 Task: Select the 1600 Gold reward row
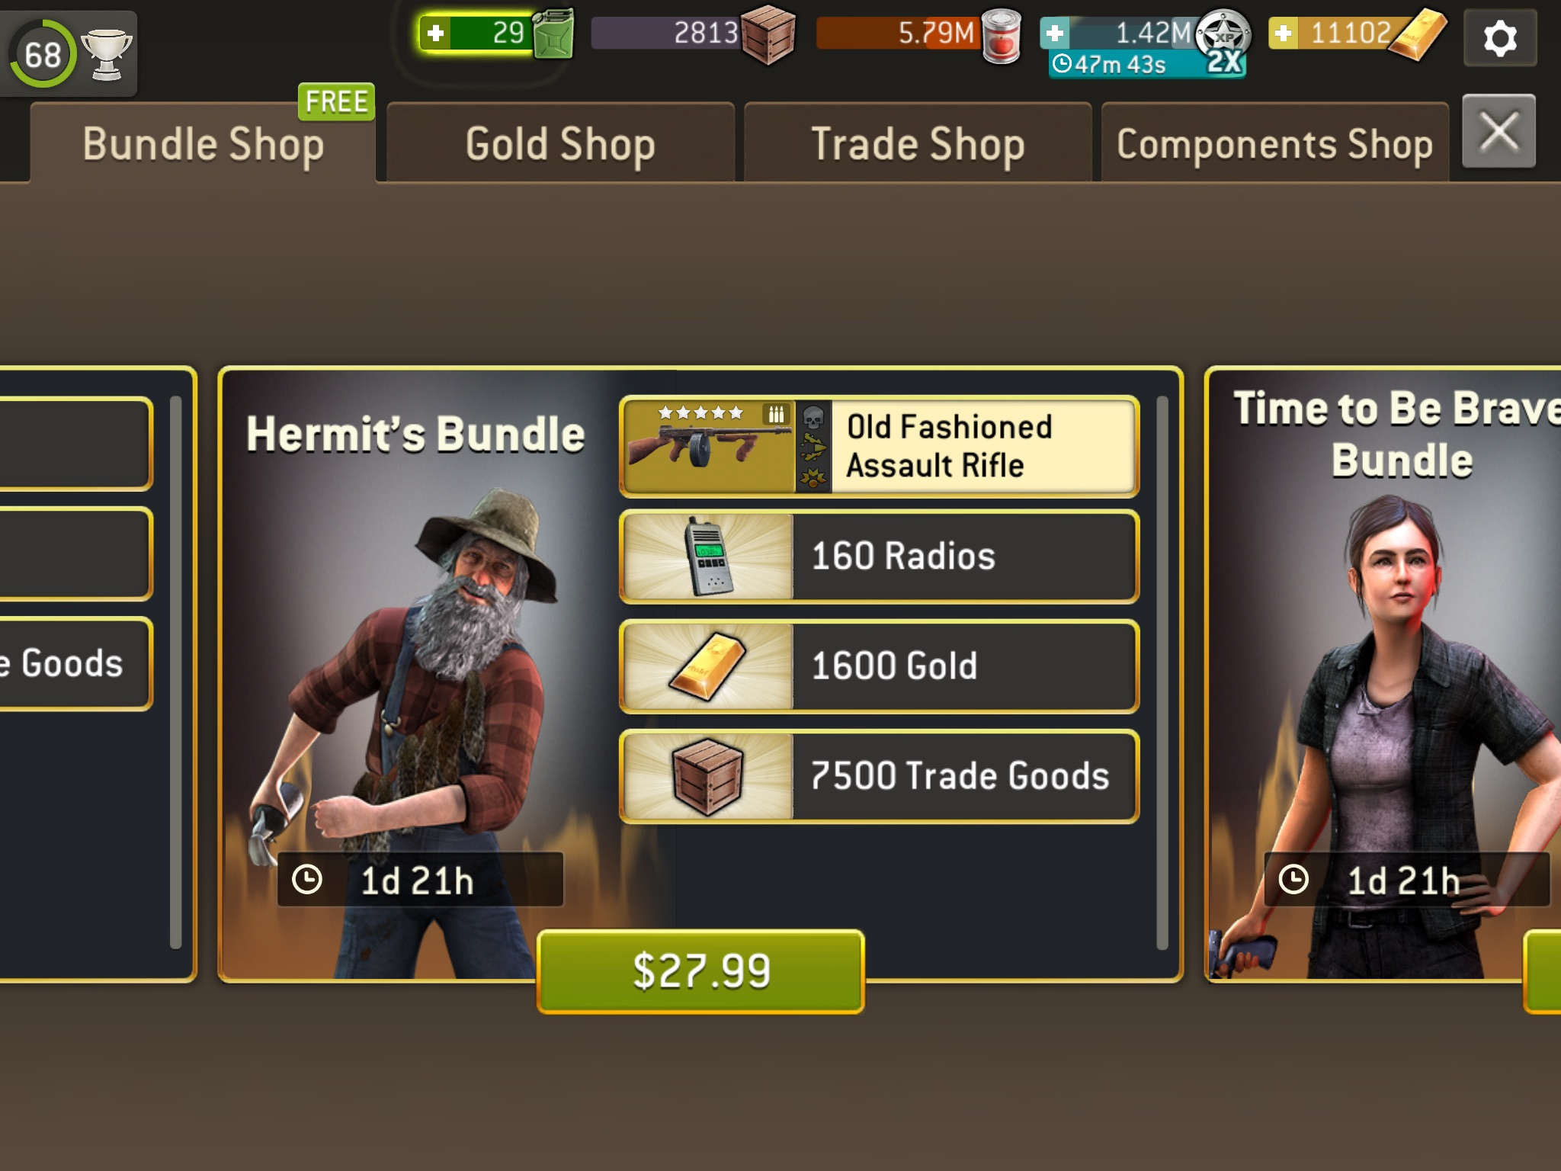click(x=880, y=666)
